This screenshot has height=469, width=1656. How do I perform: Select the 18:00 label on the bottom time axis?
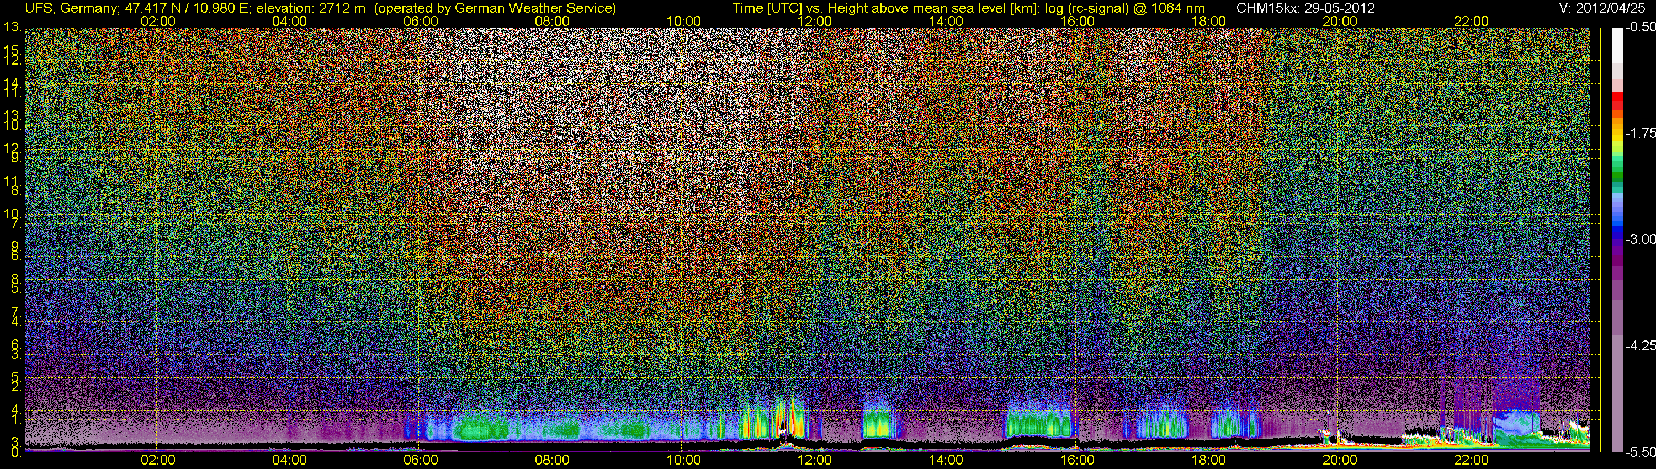coord(1208,461)
